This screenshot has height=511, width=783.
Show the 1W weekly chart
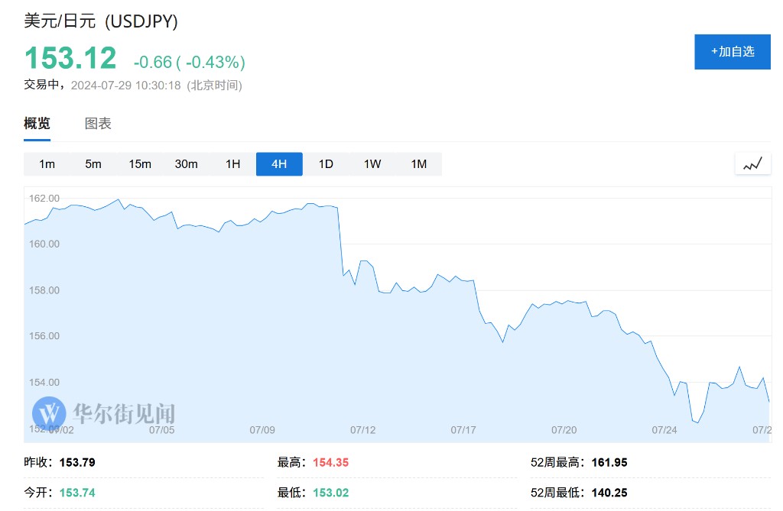[372, 164]
